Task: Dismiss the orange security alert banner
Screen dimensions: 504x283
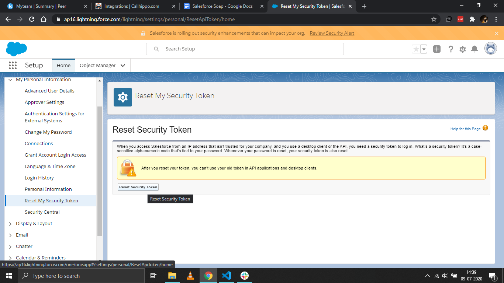Action: coord(497,33)
